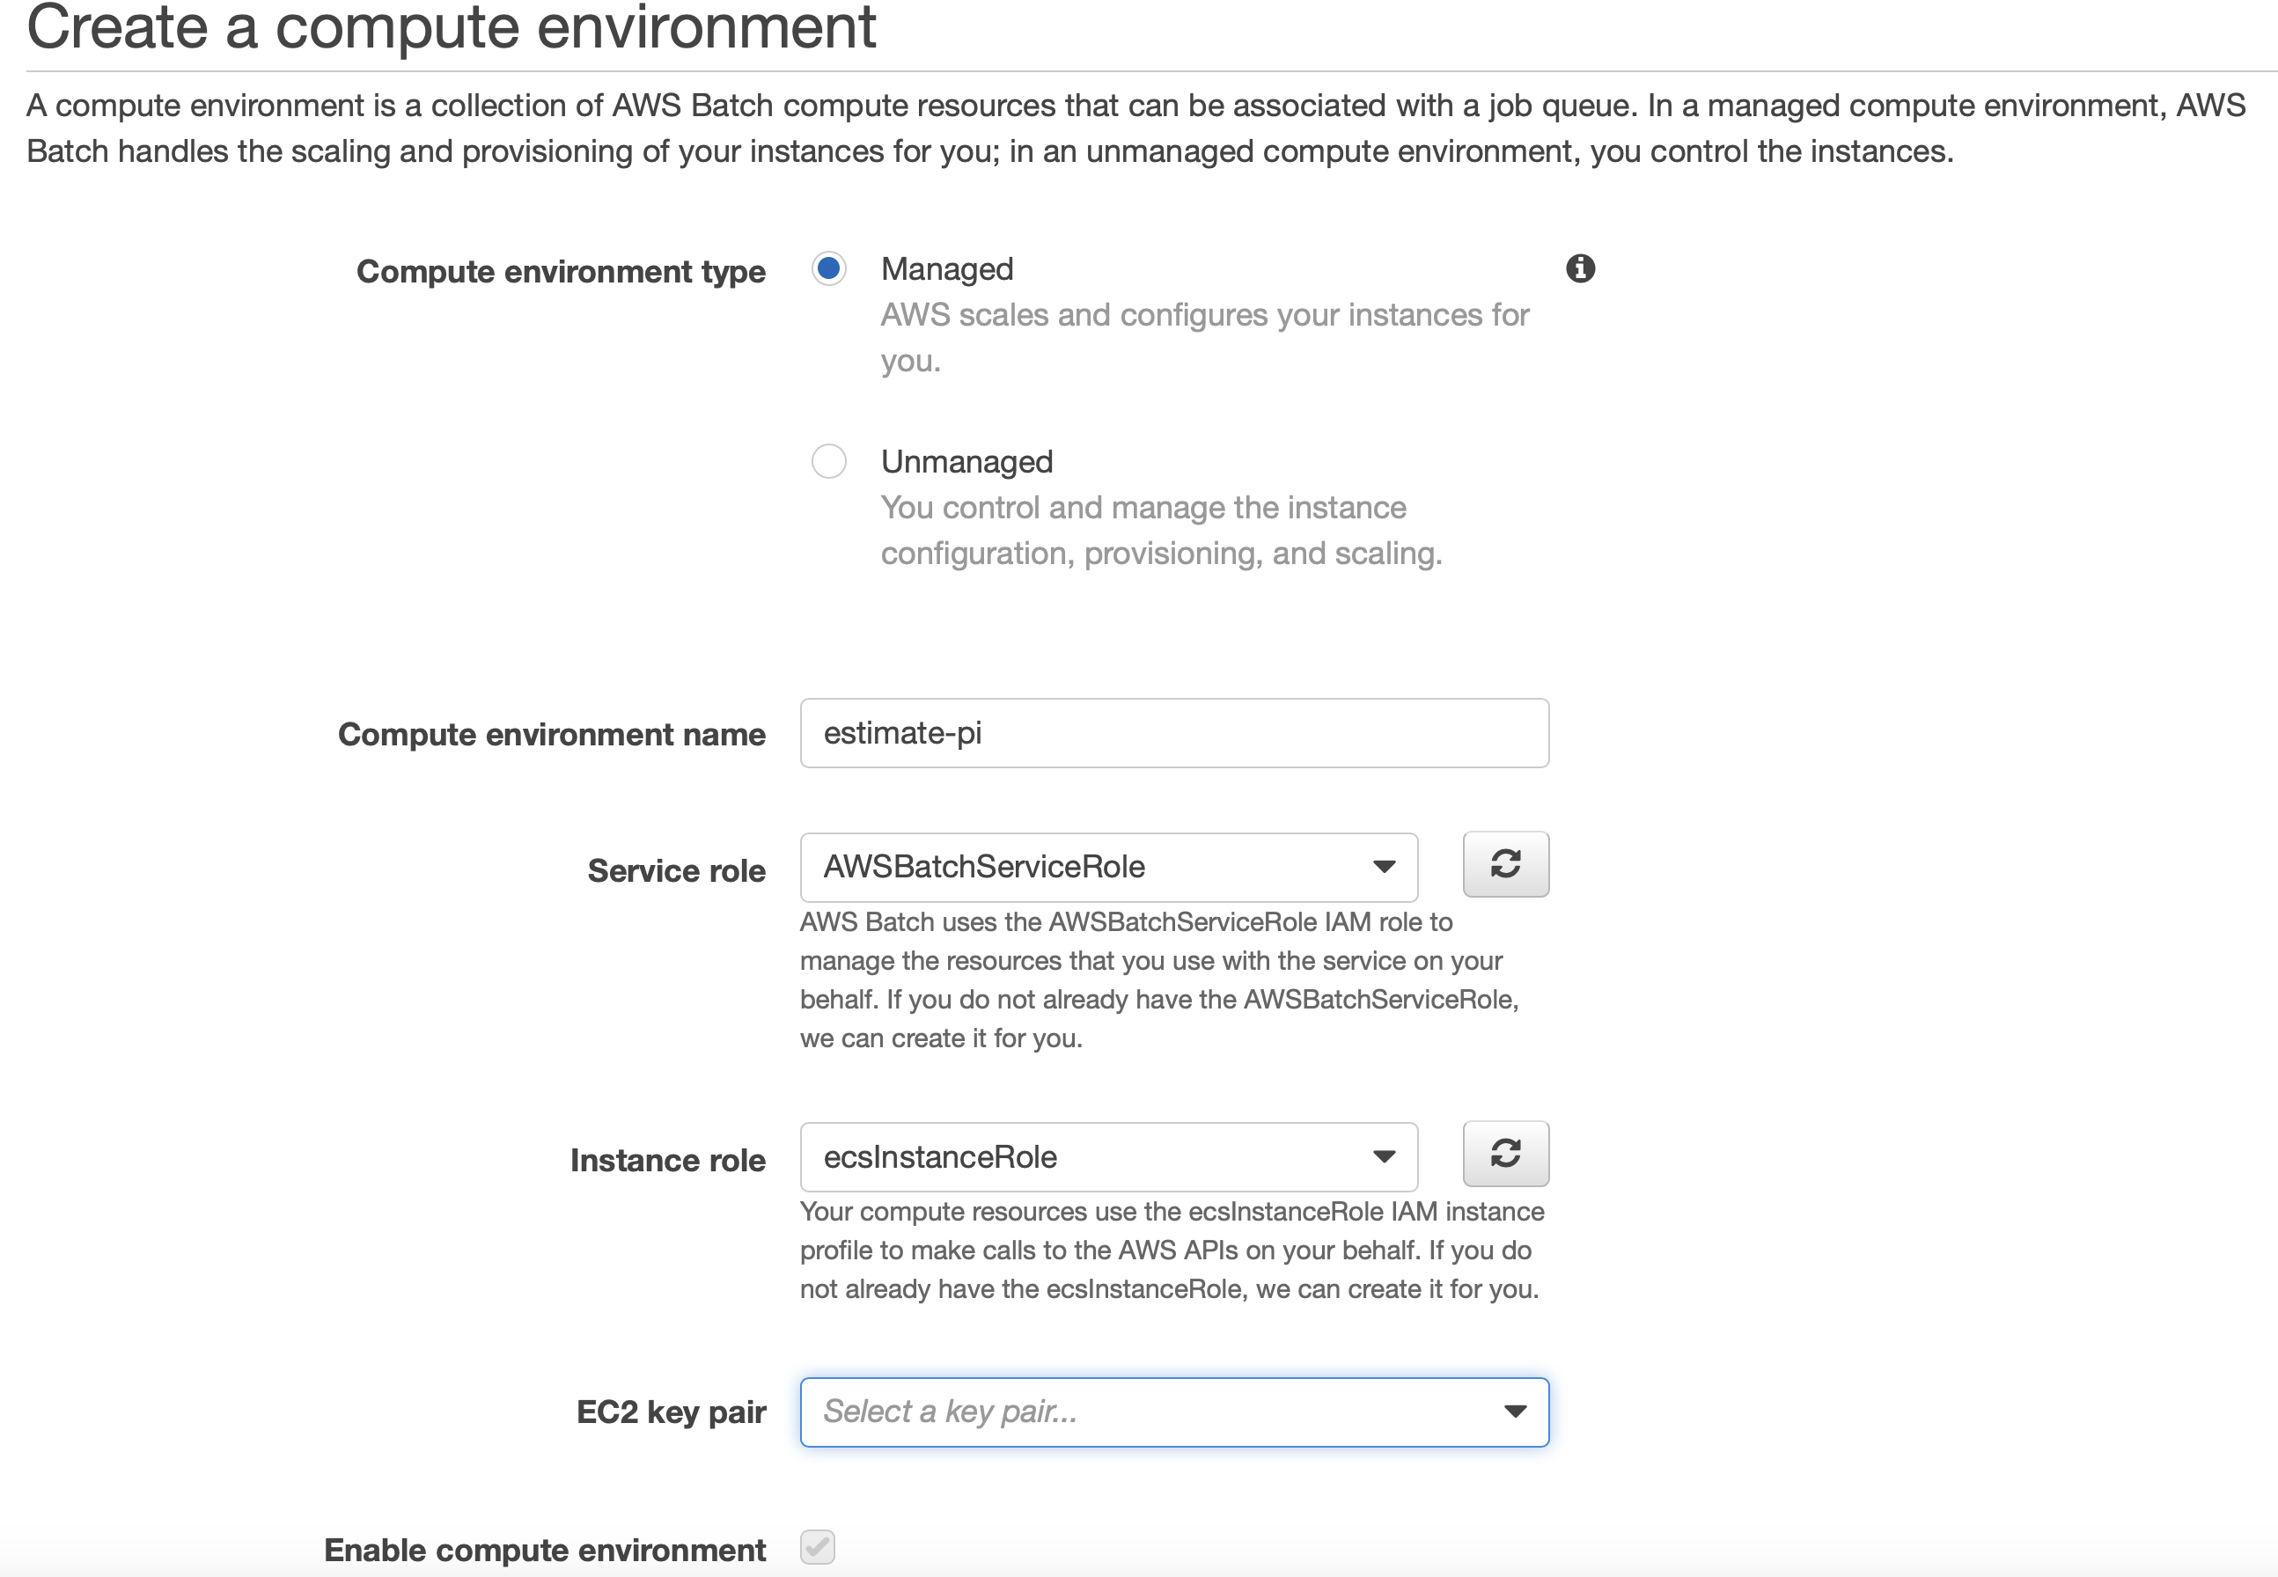
Task: Click the Compute environment type label
Action: click(561, 272)
